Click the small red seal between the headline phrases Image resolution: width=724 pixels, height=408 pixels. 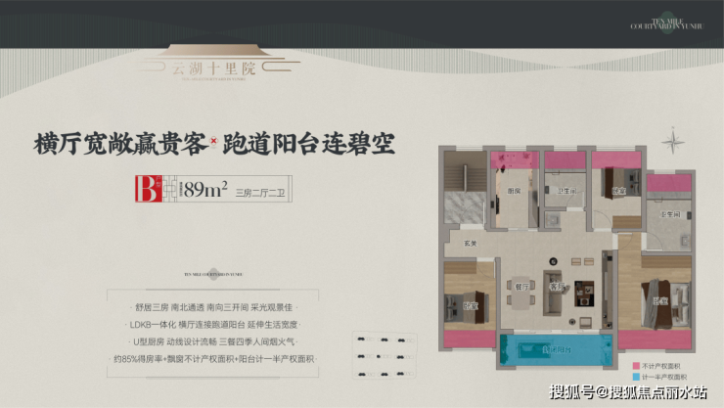click(214, 141)
